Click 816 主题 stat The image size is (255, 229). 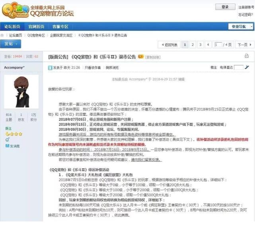coord(9,117)
